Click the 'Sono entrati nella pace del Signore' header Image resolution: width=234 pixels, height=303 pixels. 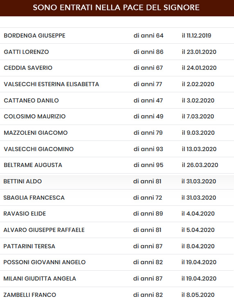(116, 7)
